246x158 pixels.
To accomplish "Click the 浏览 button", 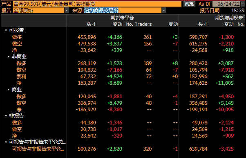I will click(189, 4).
